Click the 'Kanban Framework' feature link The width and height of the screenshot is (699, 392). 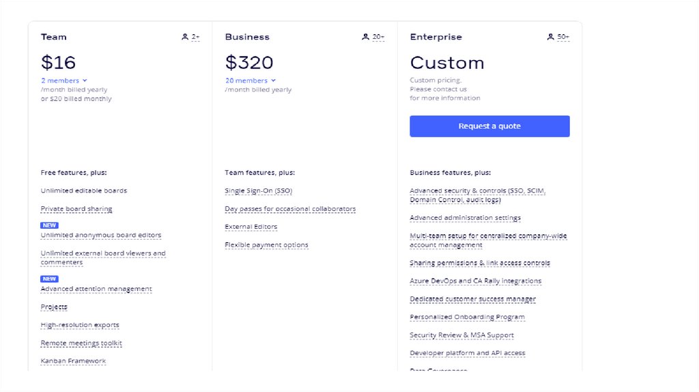tap(73, 361)
